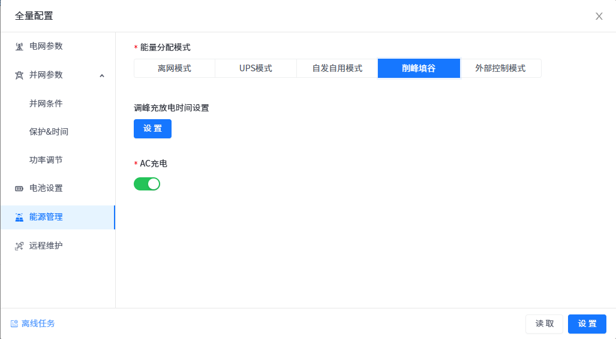616x339 pixels.
Task: Open 并网条件 submenu item
Action: 46,104
